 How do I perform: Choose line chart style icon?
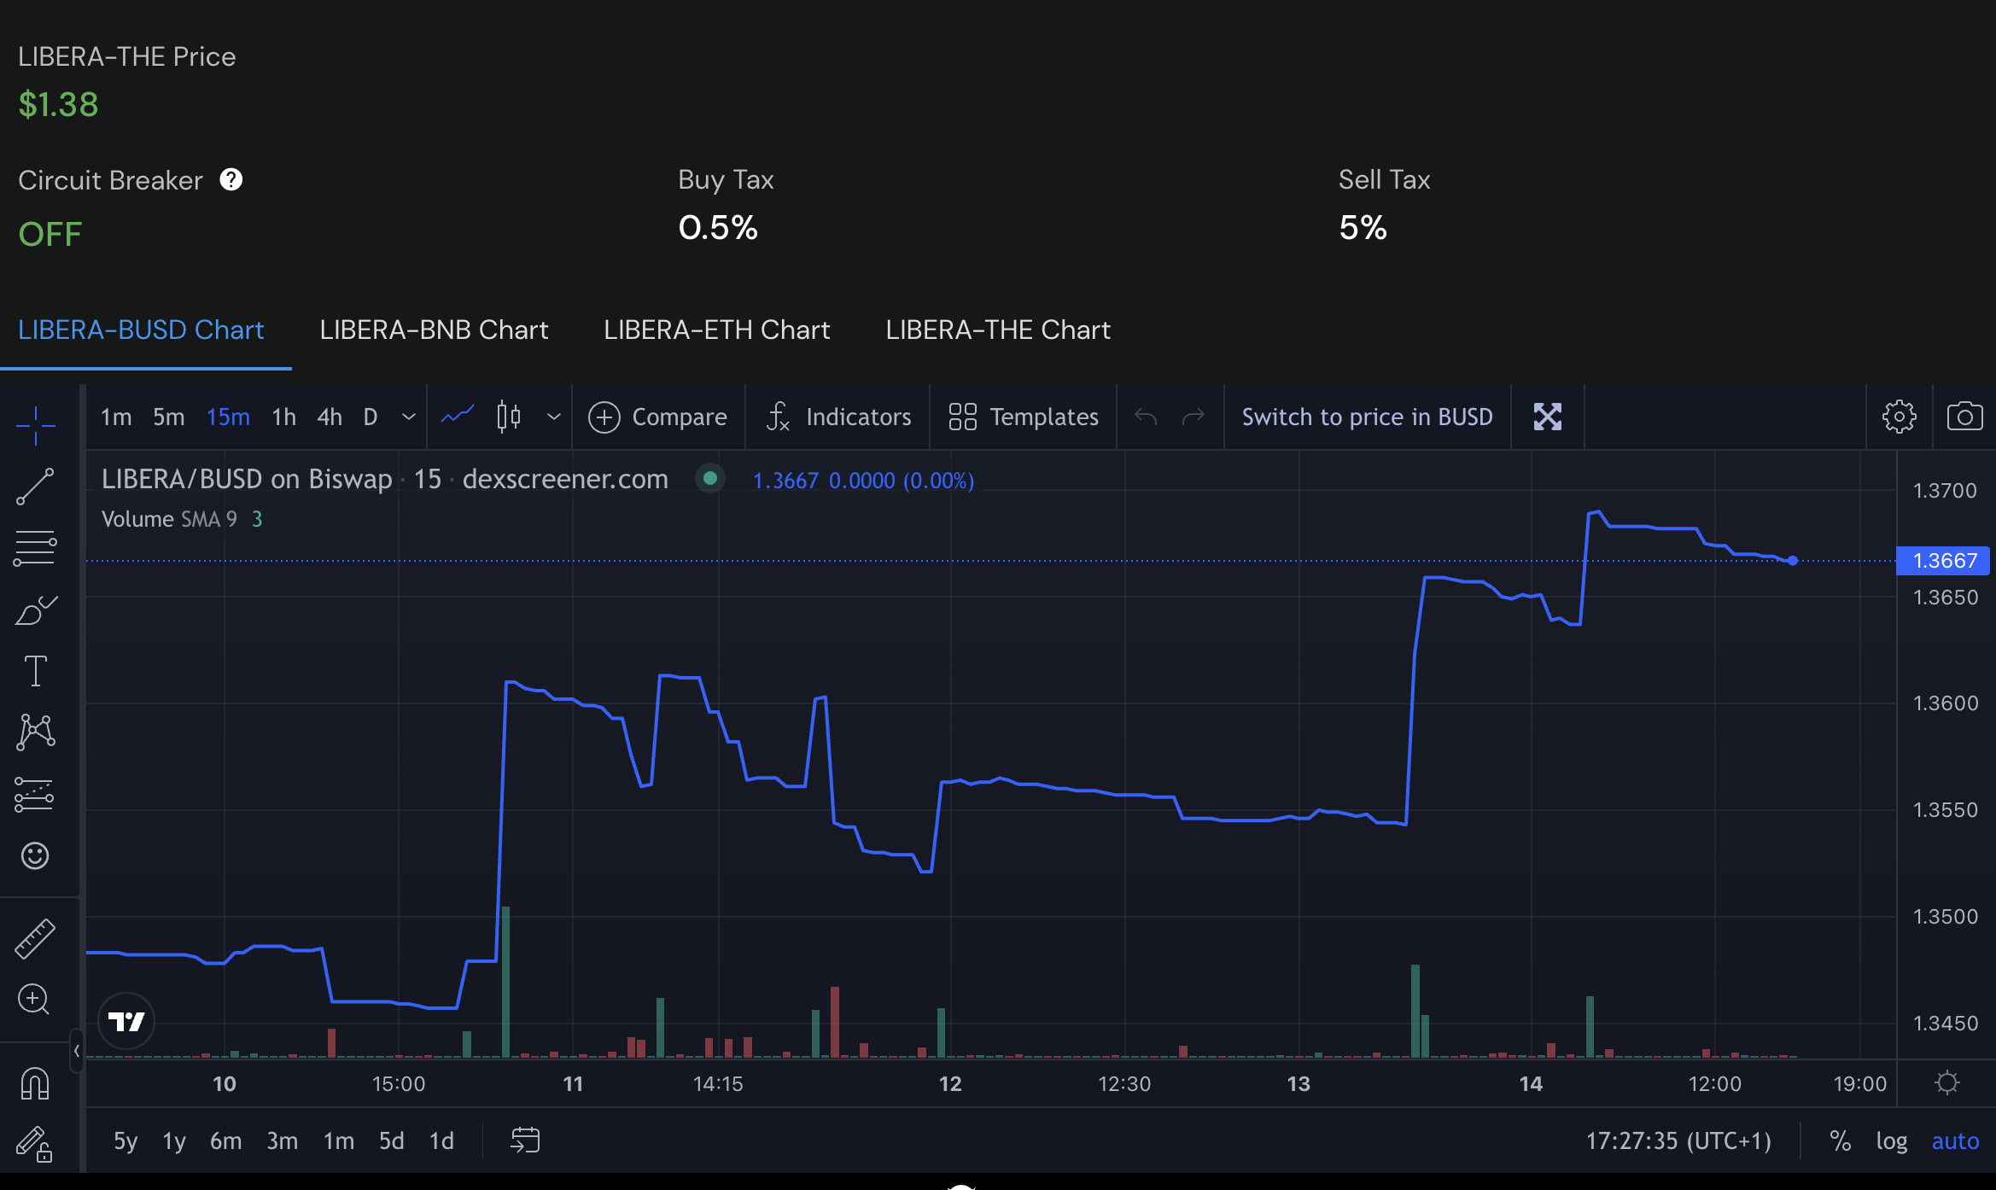(458, 417)
